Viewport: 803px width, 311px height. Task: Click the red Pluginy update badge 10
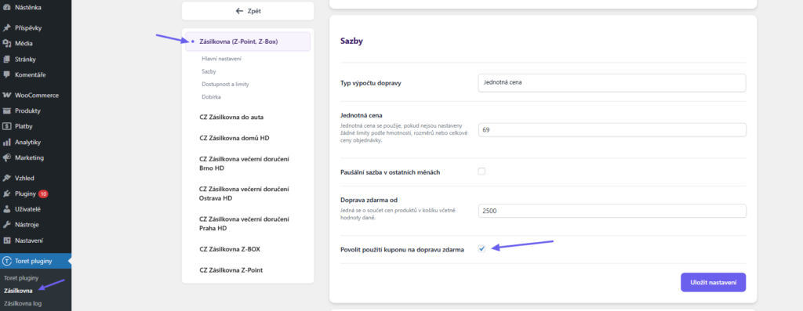click(44, 193)
